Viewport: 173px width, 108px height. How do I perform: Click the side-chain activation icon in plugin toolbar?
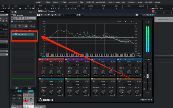tap(59, 15)
